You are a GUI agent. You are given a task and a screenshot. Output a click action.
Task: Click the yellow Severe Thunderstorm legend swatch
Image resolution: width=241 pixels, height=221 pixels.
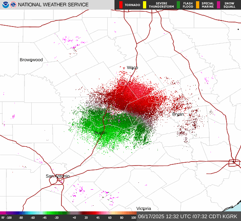[x=145, y=5]
